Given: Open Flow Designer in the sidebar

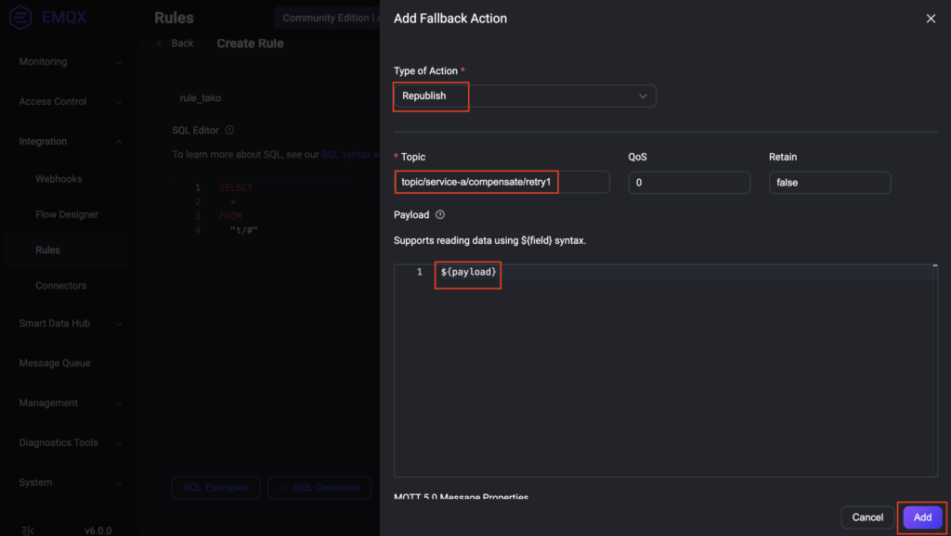Looking at the screenshot, I should [66, 215].
